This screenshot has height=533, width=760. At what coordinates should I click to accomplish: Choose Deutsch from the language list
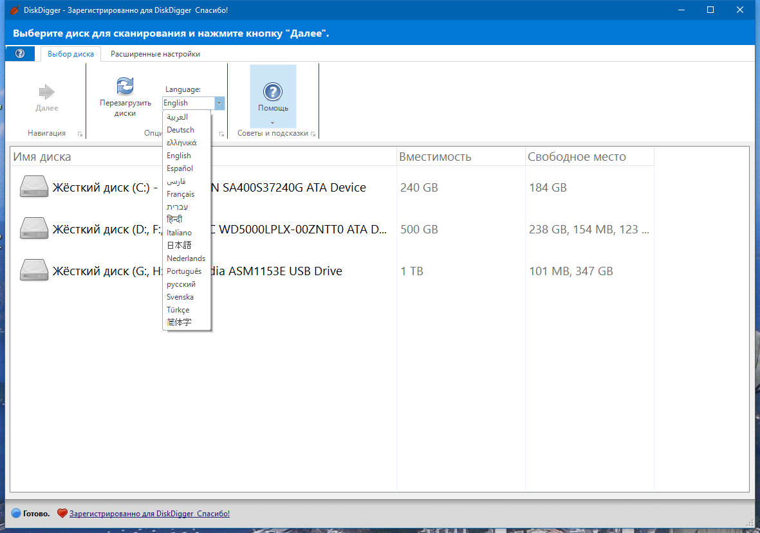180,130
